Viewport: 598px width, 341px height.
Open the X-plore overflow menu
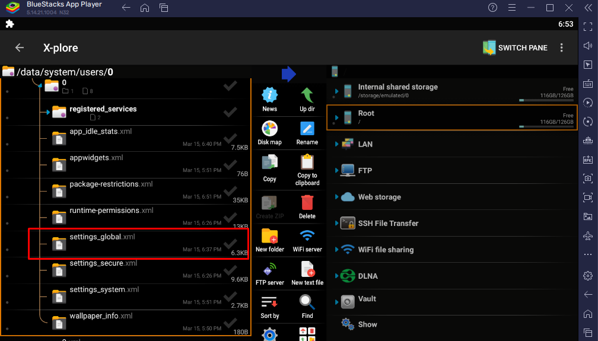tap(561, 47)
